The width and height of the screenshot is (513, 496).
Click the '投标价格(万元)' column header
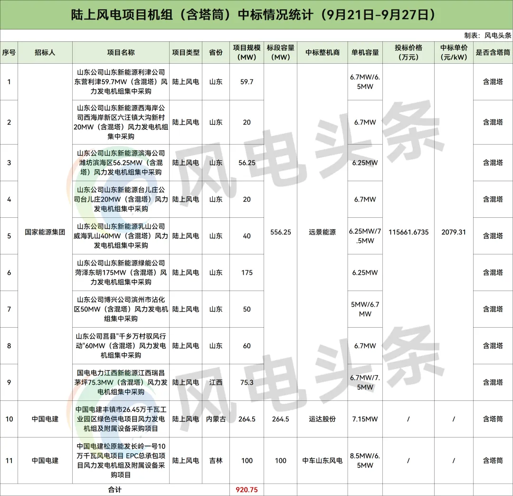click(408, 52)
